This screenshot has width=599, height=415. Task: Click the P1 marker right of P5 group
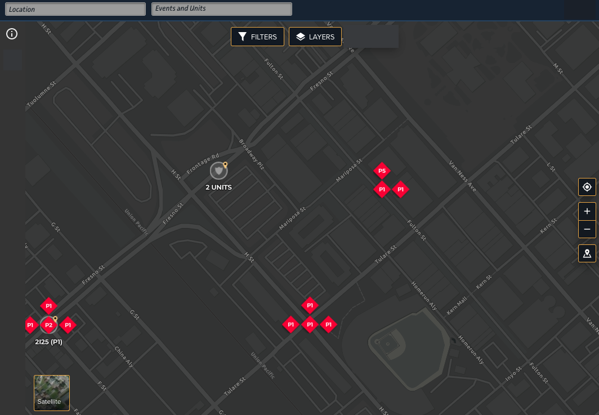tap(400, 190)
